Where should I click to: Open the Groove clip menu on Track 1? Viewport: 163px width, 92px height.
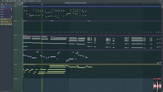[x=24, y=6]
